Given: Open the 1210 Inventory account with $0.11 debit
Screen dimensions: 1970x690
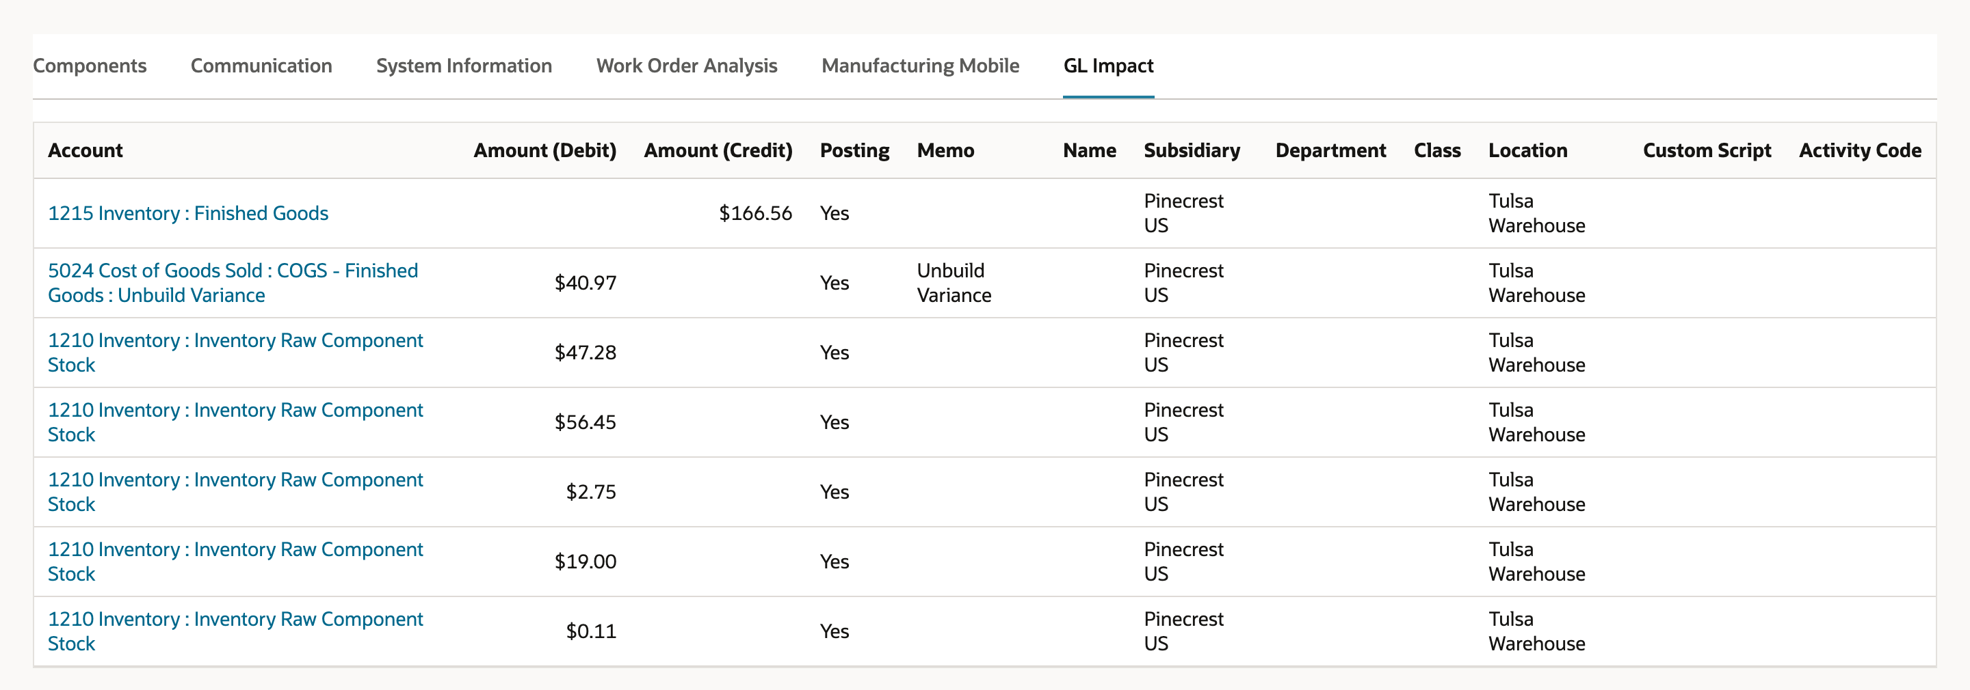Looking at the screenshot, I should (235, 631).
